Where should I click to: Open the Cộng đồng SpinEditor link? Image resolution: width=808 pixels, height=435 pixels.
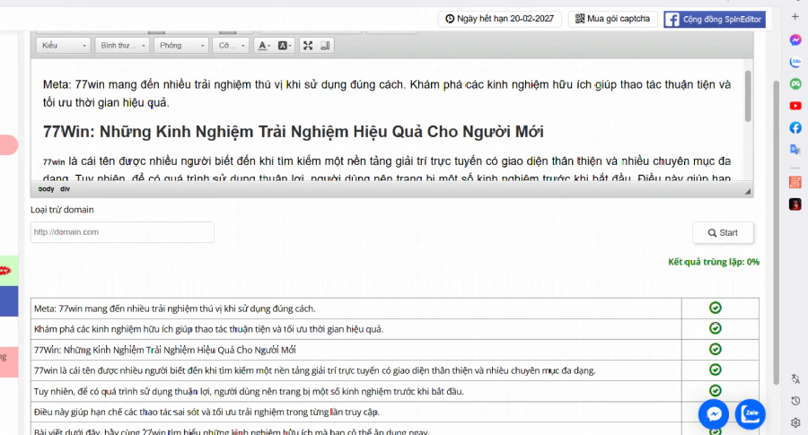click(x=715, y=19)
